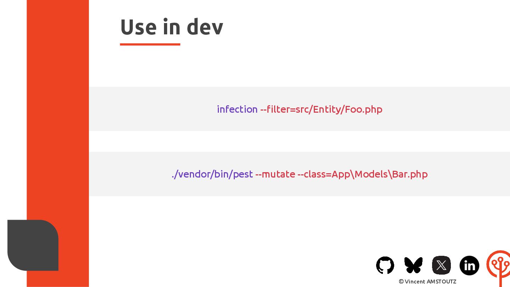
Task: Select the "src/Entity/Foo.php" path
Action: pos(339,109)
